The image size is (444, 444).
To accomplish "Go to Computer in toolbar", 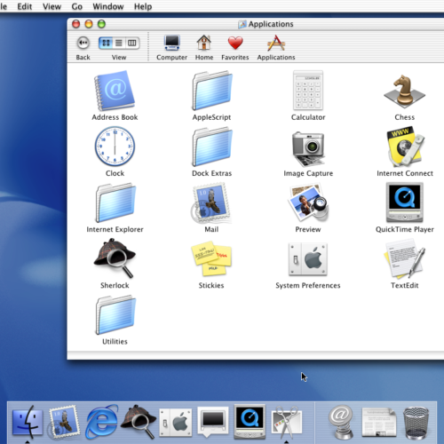I will [x=171, y=47].
